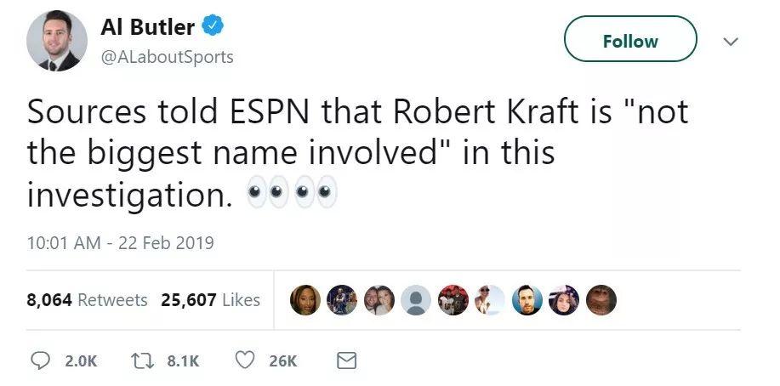View the 8,064 Retweets list

[87, 300]
